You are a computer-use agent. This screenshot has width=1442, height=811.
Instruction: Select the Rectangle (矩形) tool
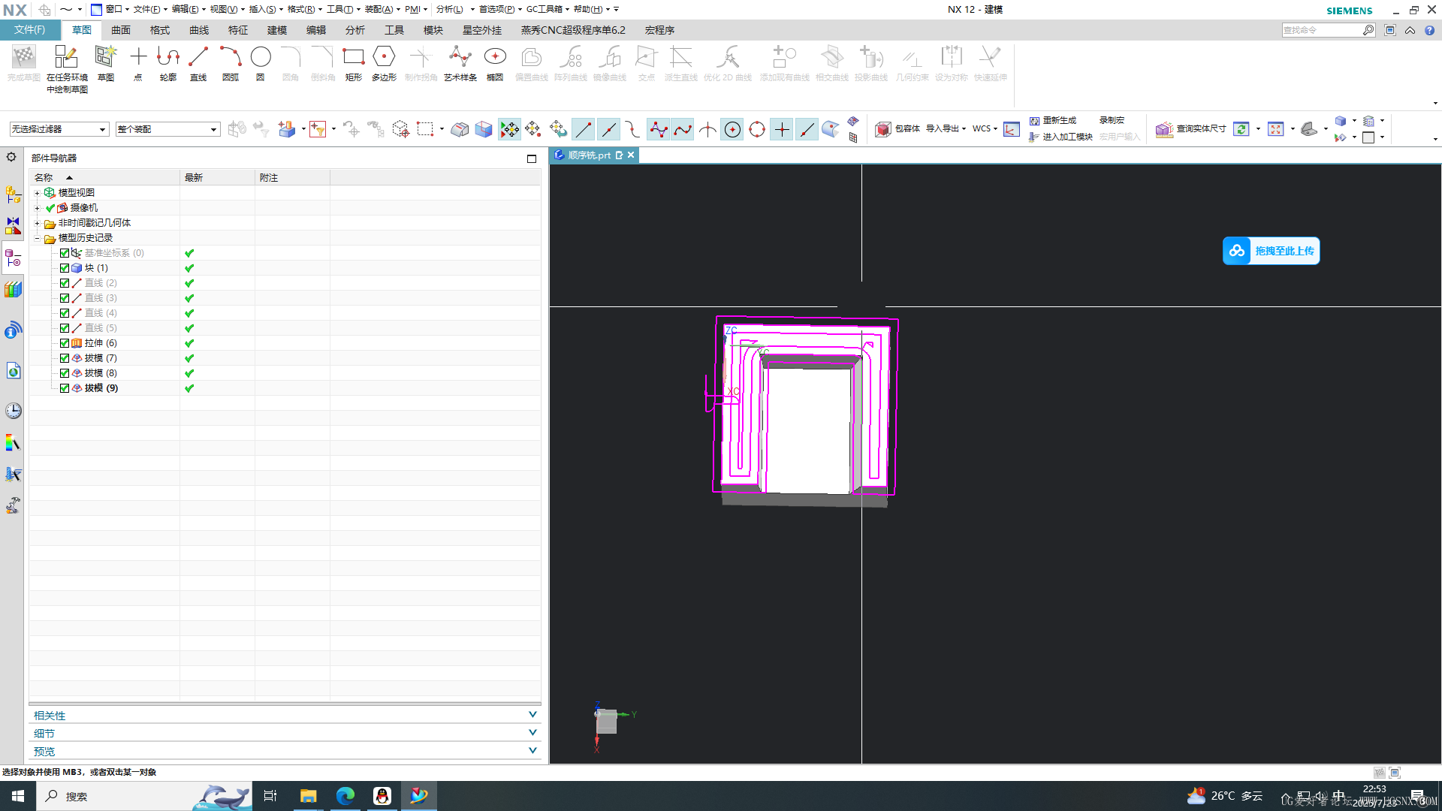pyautogui.click(x=354, y=64)
